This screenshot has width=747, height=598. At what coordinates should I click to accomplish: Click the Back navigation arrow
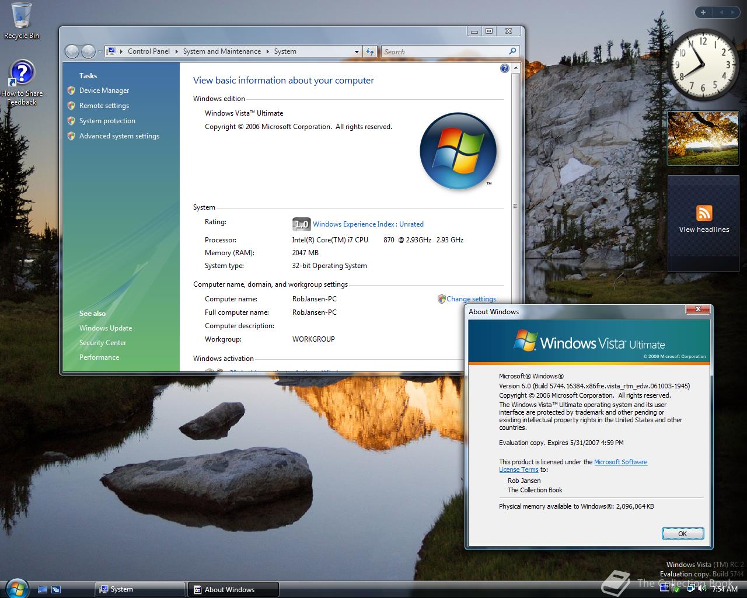coord(72,51)
